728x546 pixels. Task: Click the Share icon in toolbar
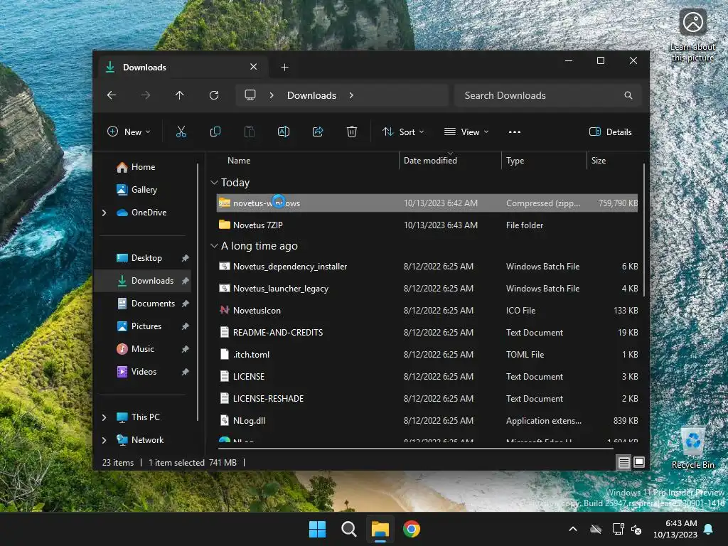point(318,132)
